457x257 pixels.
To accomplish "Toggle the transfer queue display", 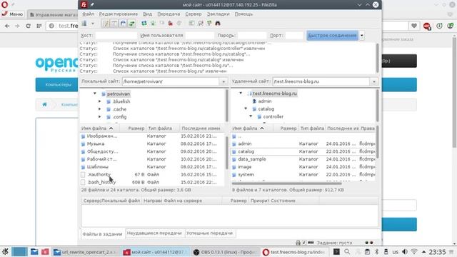I will click(131, 24).
